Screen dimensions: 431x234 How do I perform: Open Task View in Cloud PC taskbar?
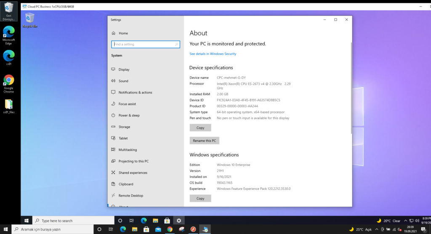coord(132,221)
